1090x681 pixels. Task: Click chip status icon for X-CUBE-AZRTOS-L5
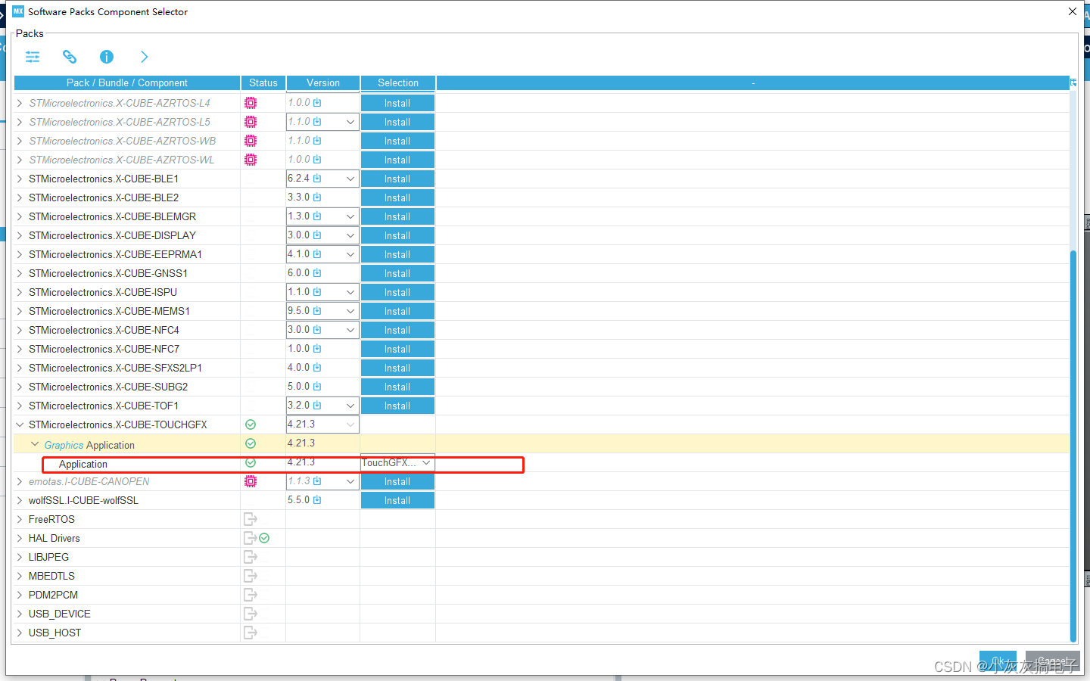251,122
